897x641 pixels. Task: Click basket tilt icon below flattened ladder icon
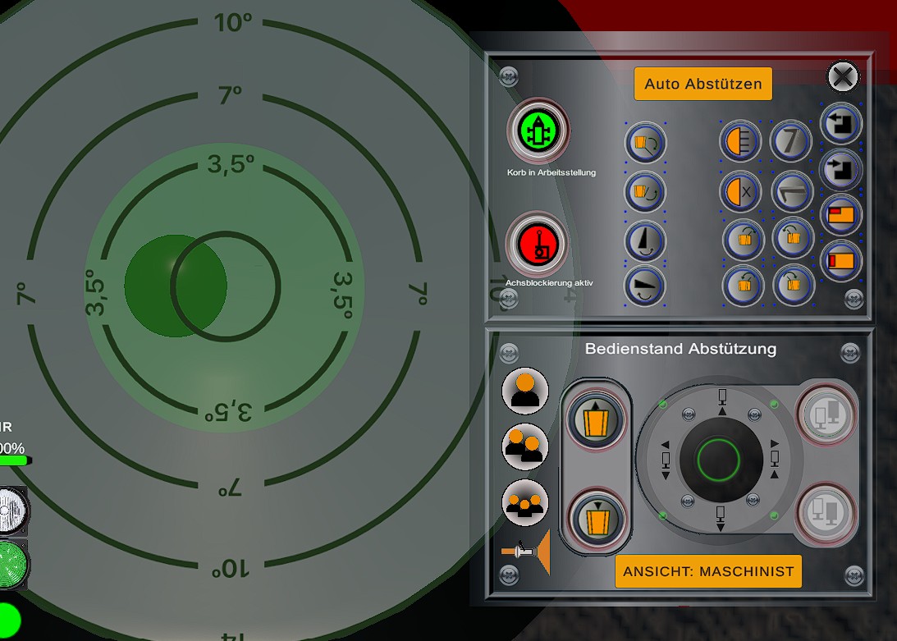(x=794, y=237)
